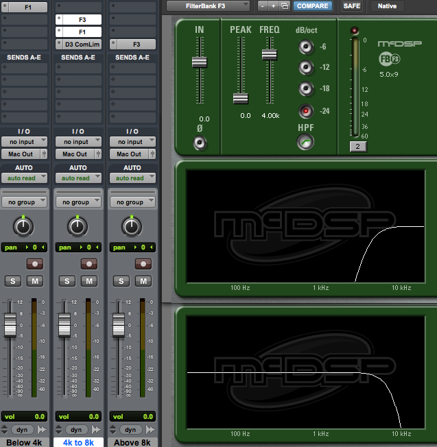This screenshot has height=447, width=437.
Task: Click the record enable button on Below 4k track
Action: pos(34,263)
